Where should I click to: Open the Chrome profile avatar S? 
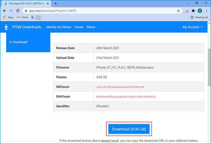[200, 11]
